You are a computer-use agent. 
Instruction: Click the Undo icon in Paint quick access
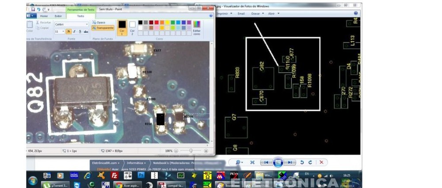39,9
